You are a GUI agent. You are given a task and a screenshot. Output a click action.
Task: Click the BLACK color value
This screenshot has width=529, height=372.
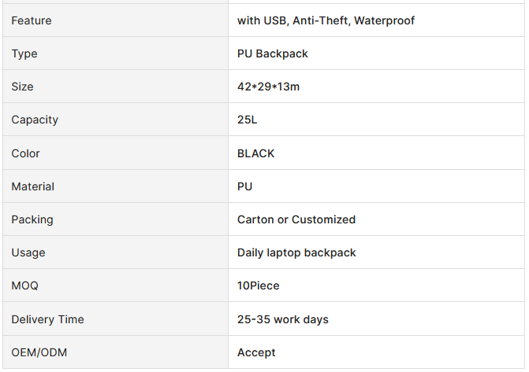tap(255, 153)
